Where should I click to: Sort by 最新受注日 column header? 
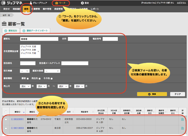click(150, 112)
